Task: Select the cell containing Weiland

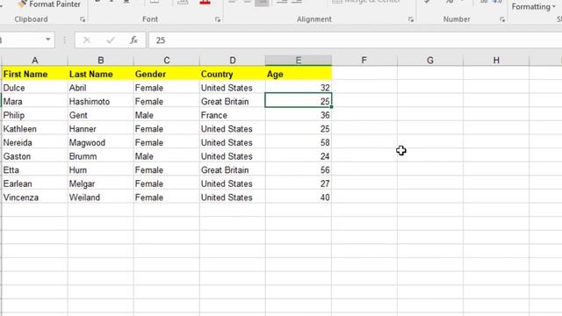Action: (101, 197)
